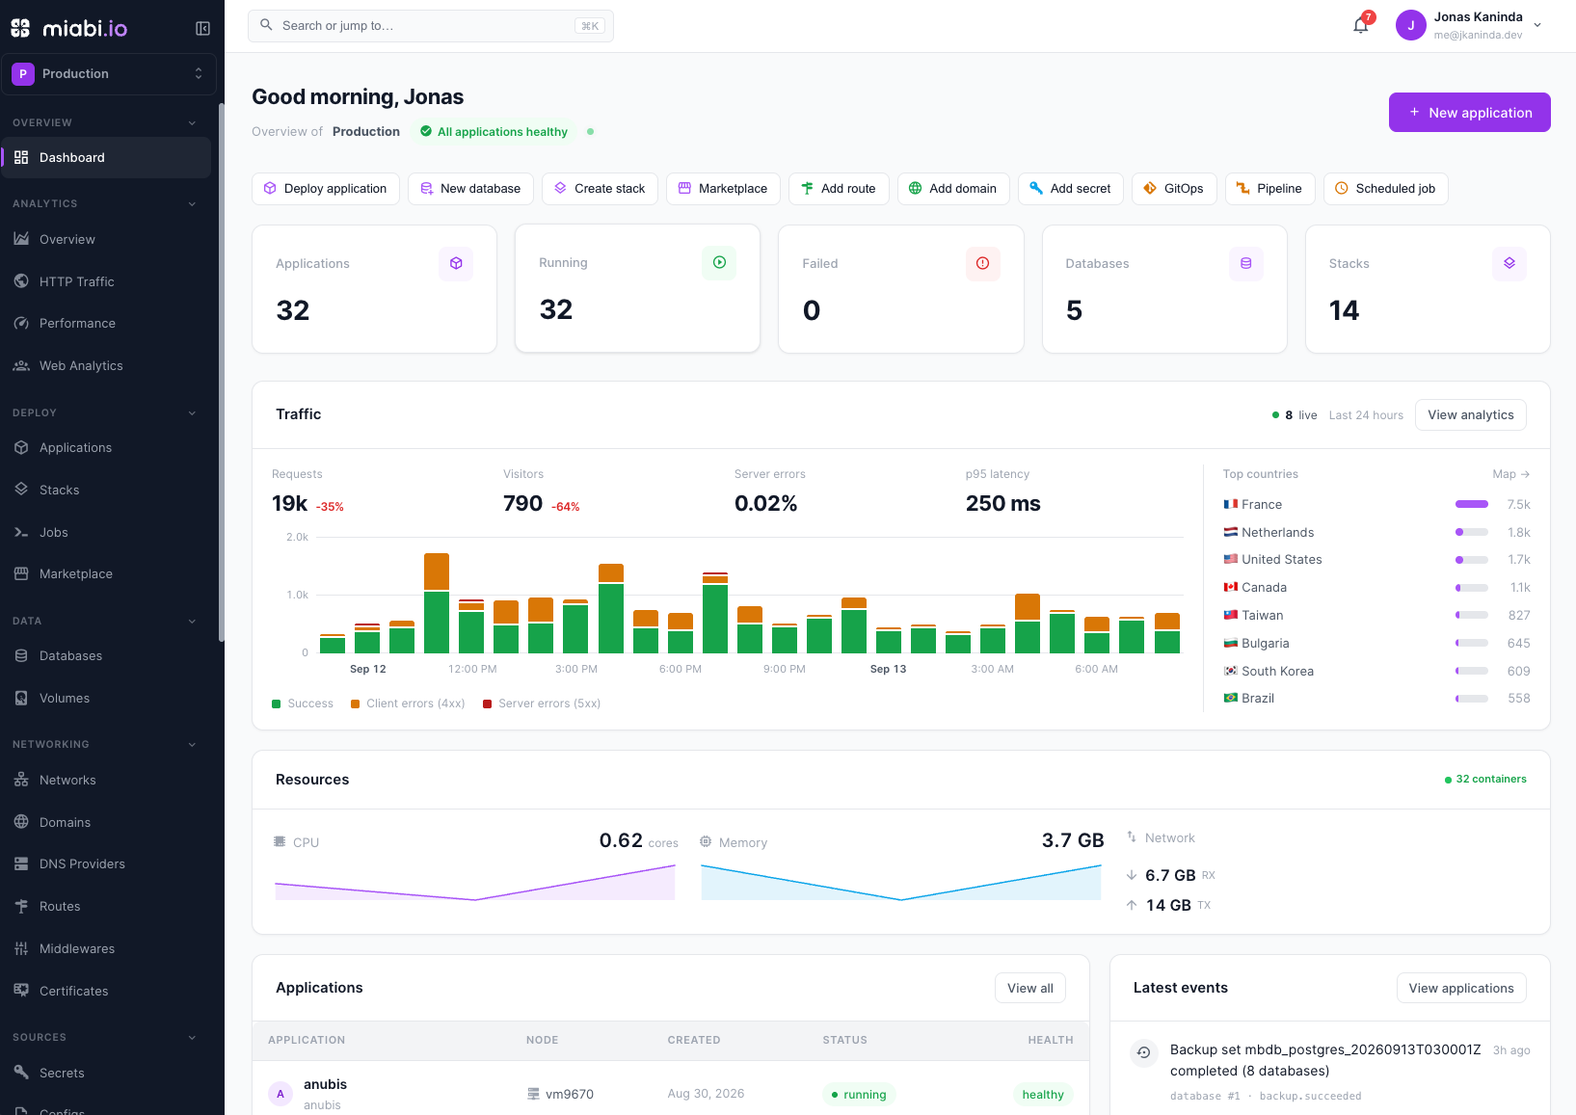The width and height of the screenshot is (1576, 1115).
Task: Open the user account dropdown chevron
Action: (x=1537, y=25)
